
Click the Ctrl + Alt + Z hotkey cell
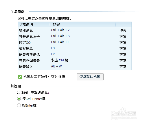(60, 30)
